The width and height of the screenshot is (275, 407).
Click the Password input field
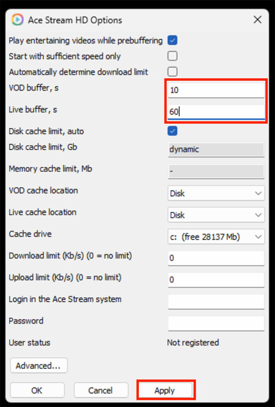point(216,323)
